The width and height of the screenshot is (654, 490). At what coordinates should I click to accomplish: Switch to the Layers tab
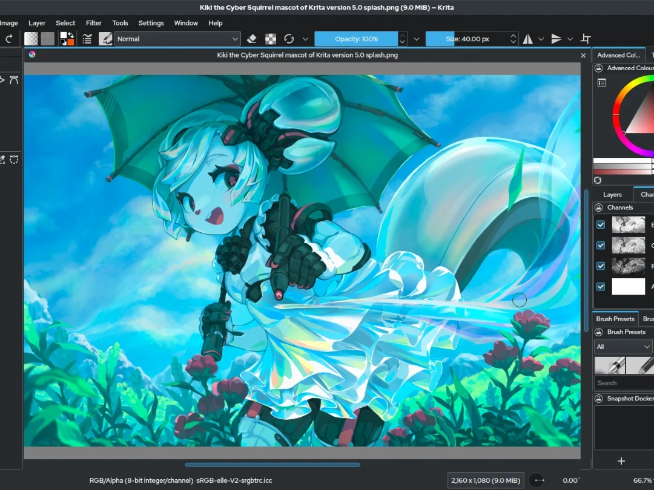pyautogui.click(x=612, y=195)
